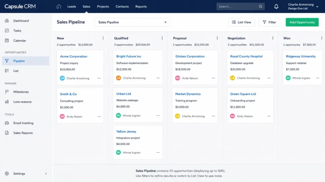Open the Proposal column options menu
The width and height of the screenshot is (325, 182).
pos(217,38)
